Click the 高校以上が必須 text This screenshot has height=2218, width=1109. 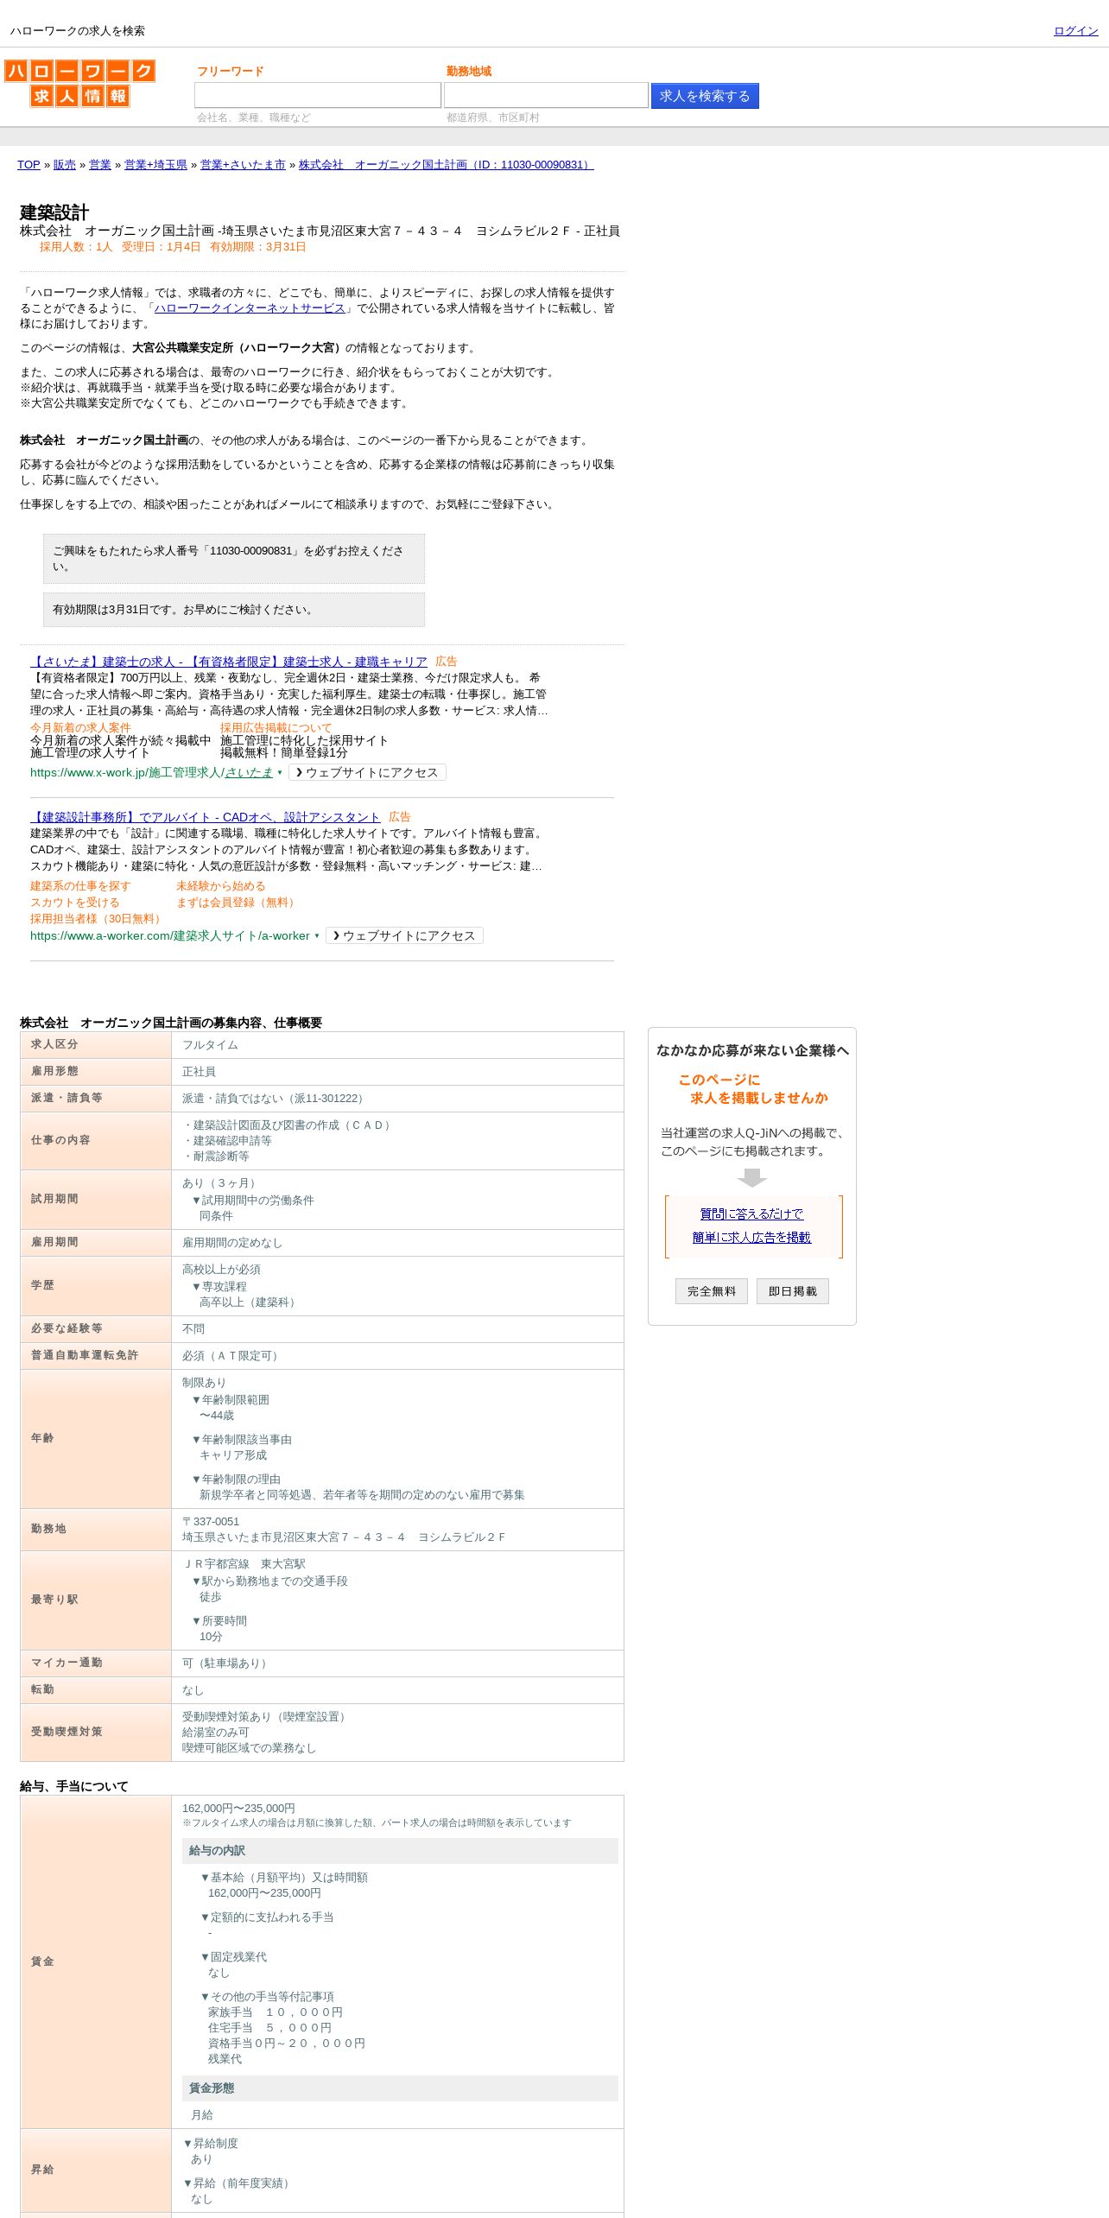(221, 1270)
